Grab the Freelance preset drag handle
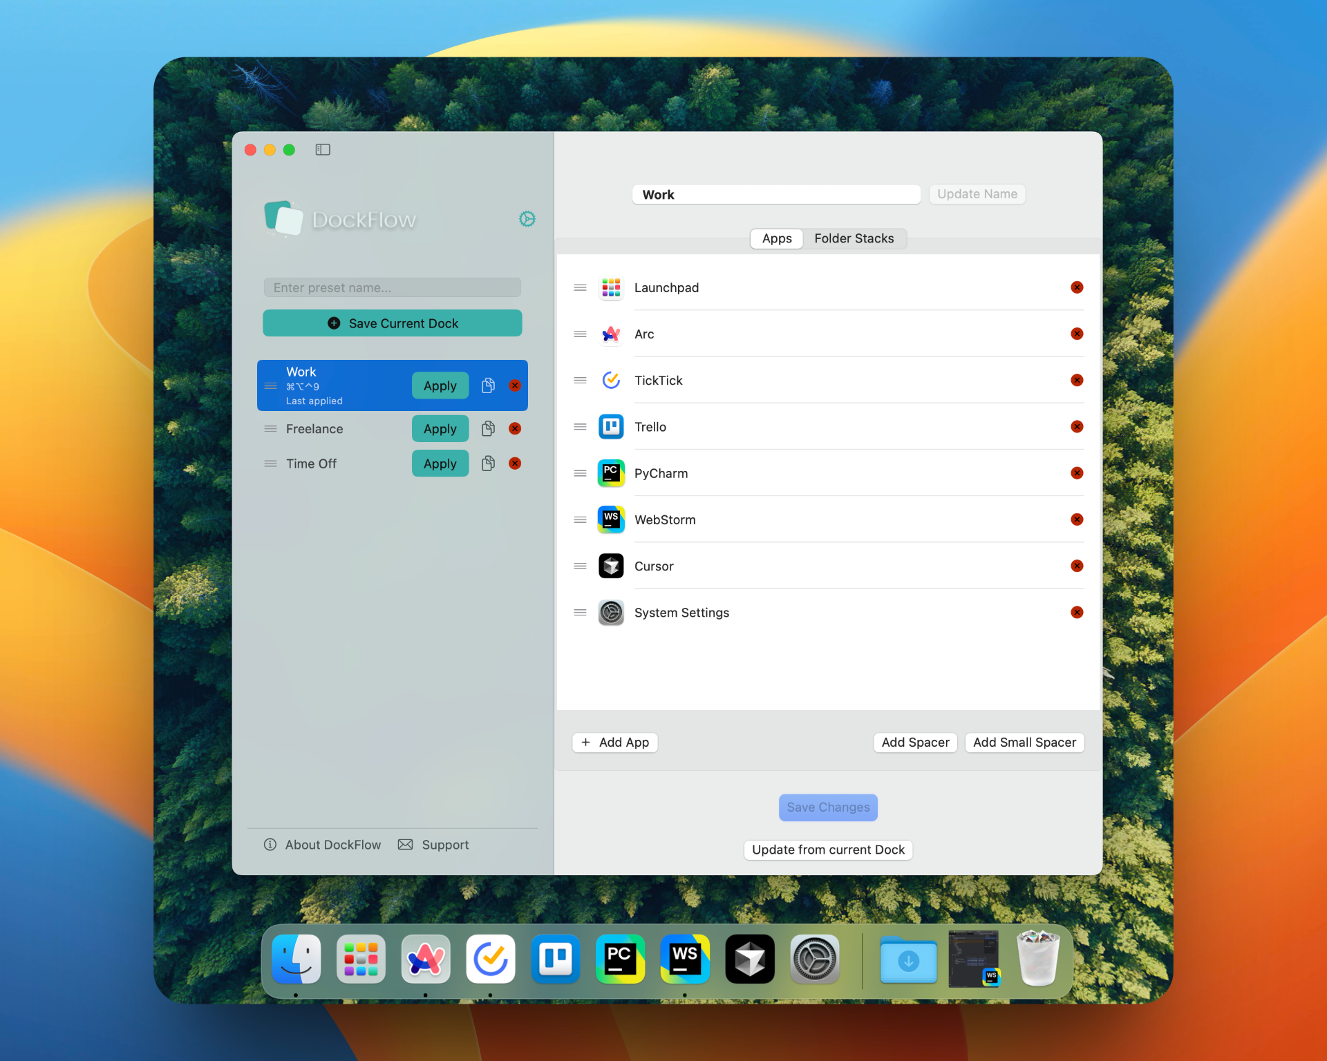Viewport: 1327px width, 1061px height. click(271, 429)
